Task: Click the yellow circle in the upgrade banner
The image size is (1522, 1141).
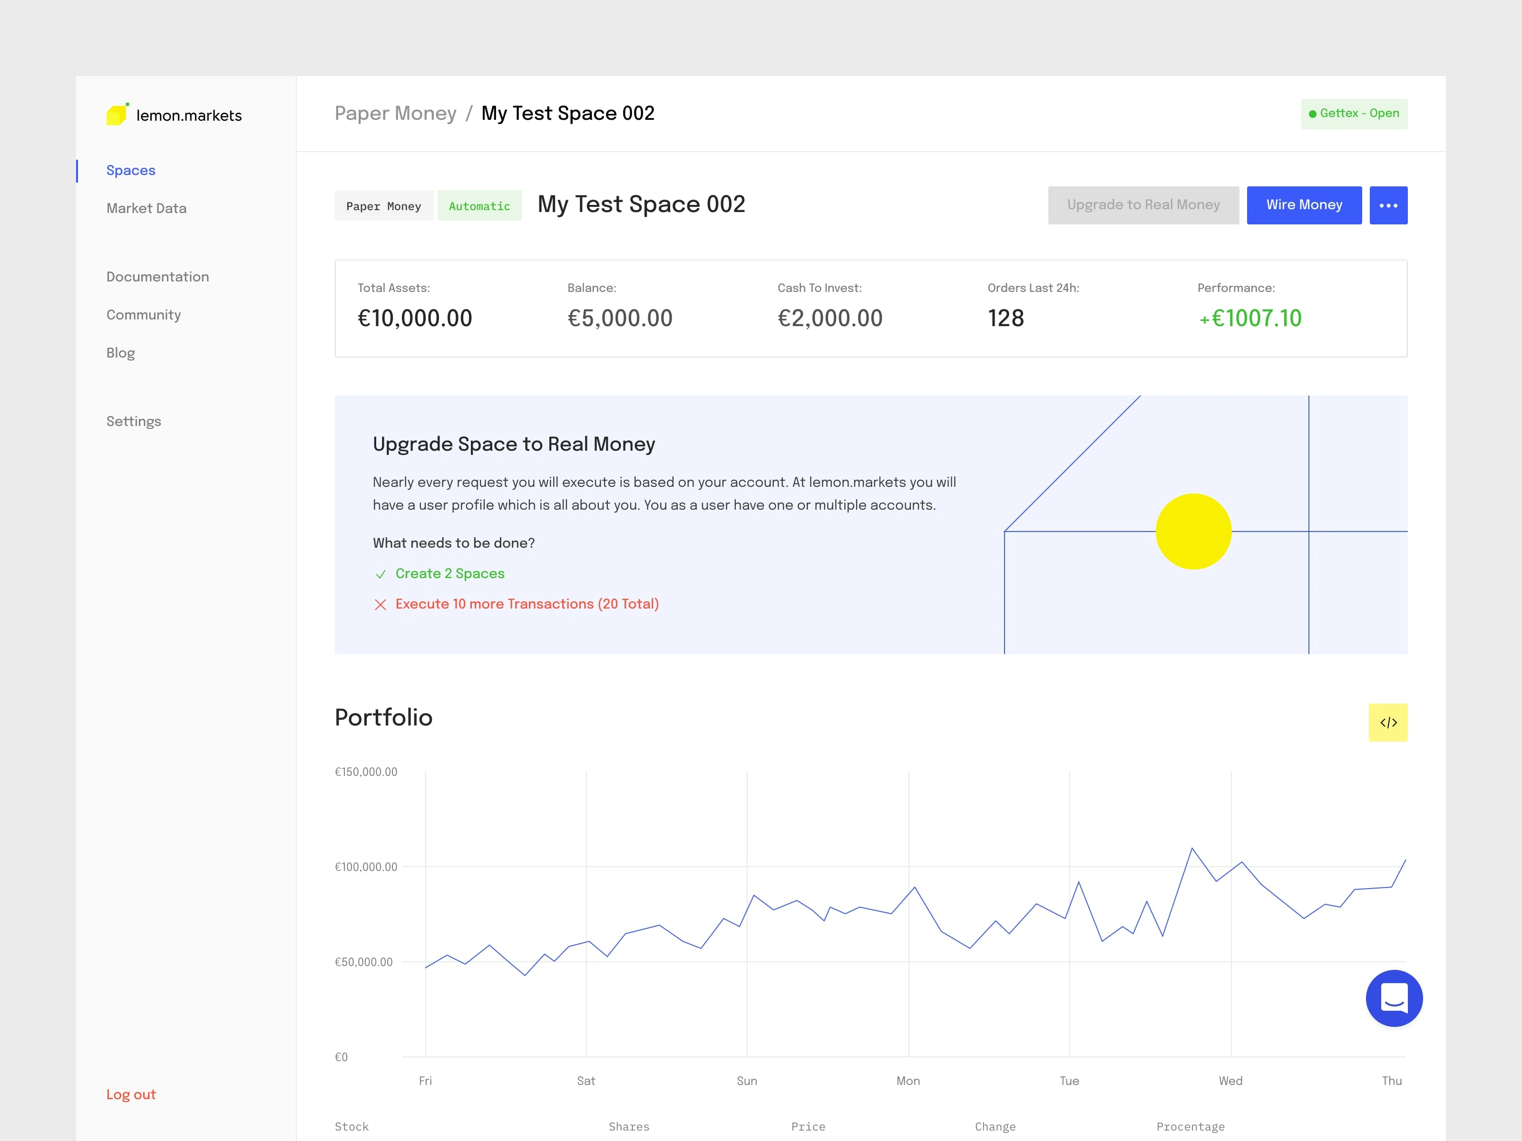Action: (x=1193, y=531)
